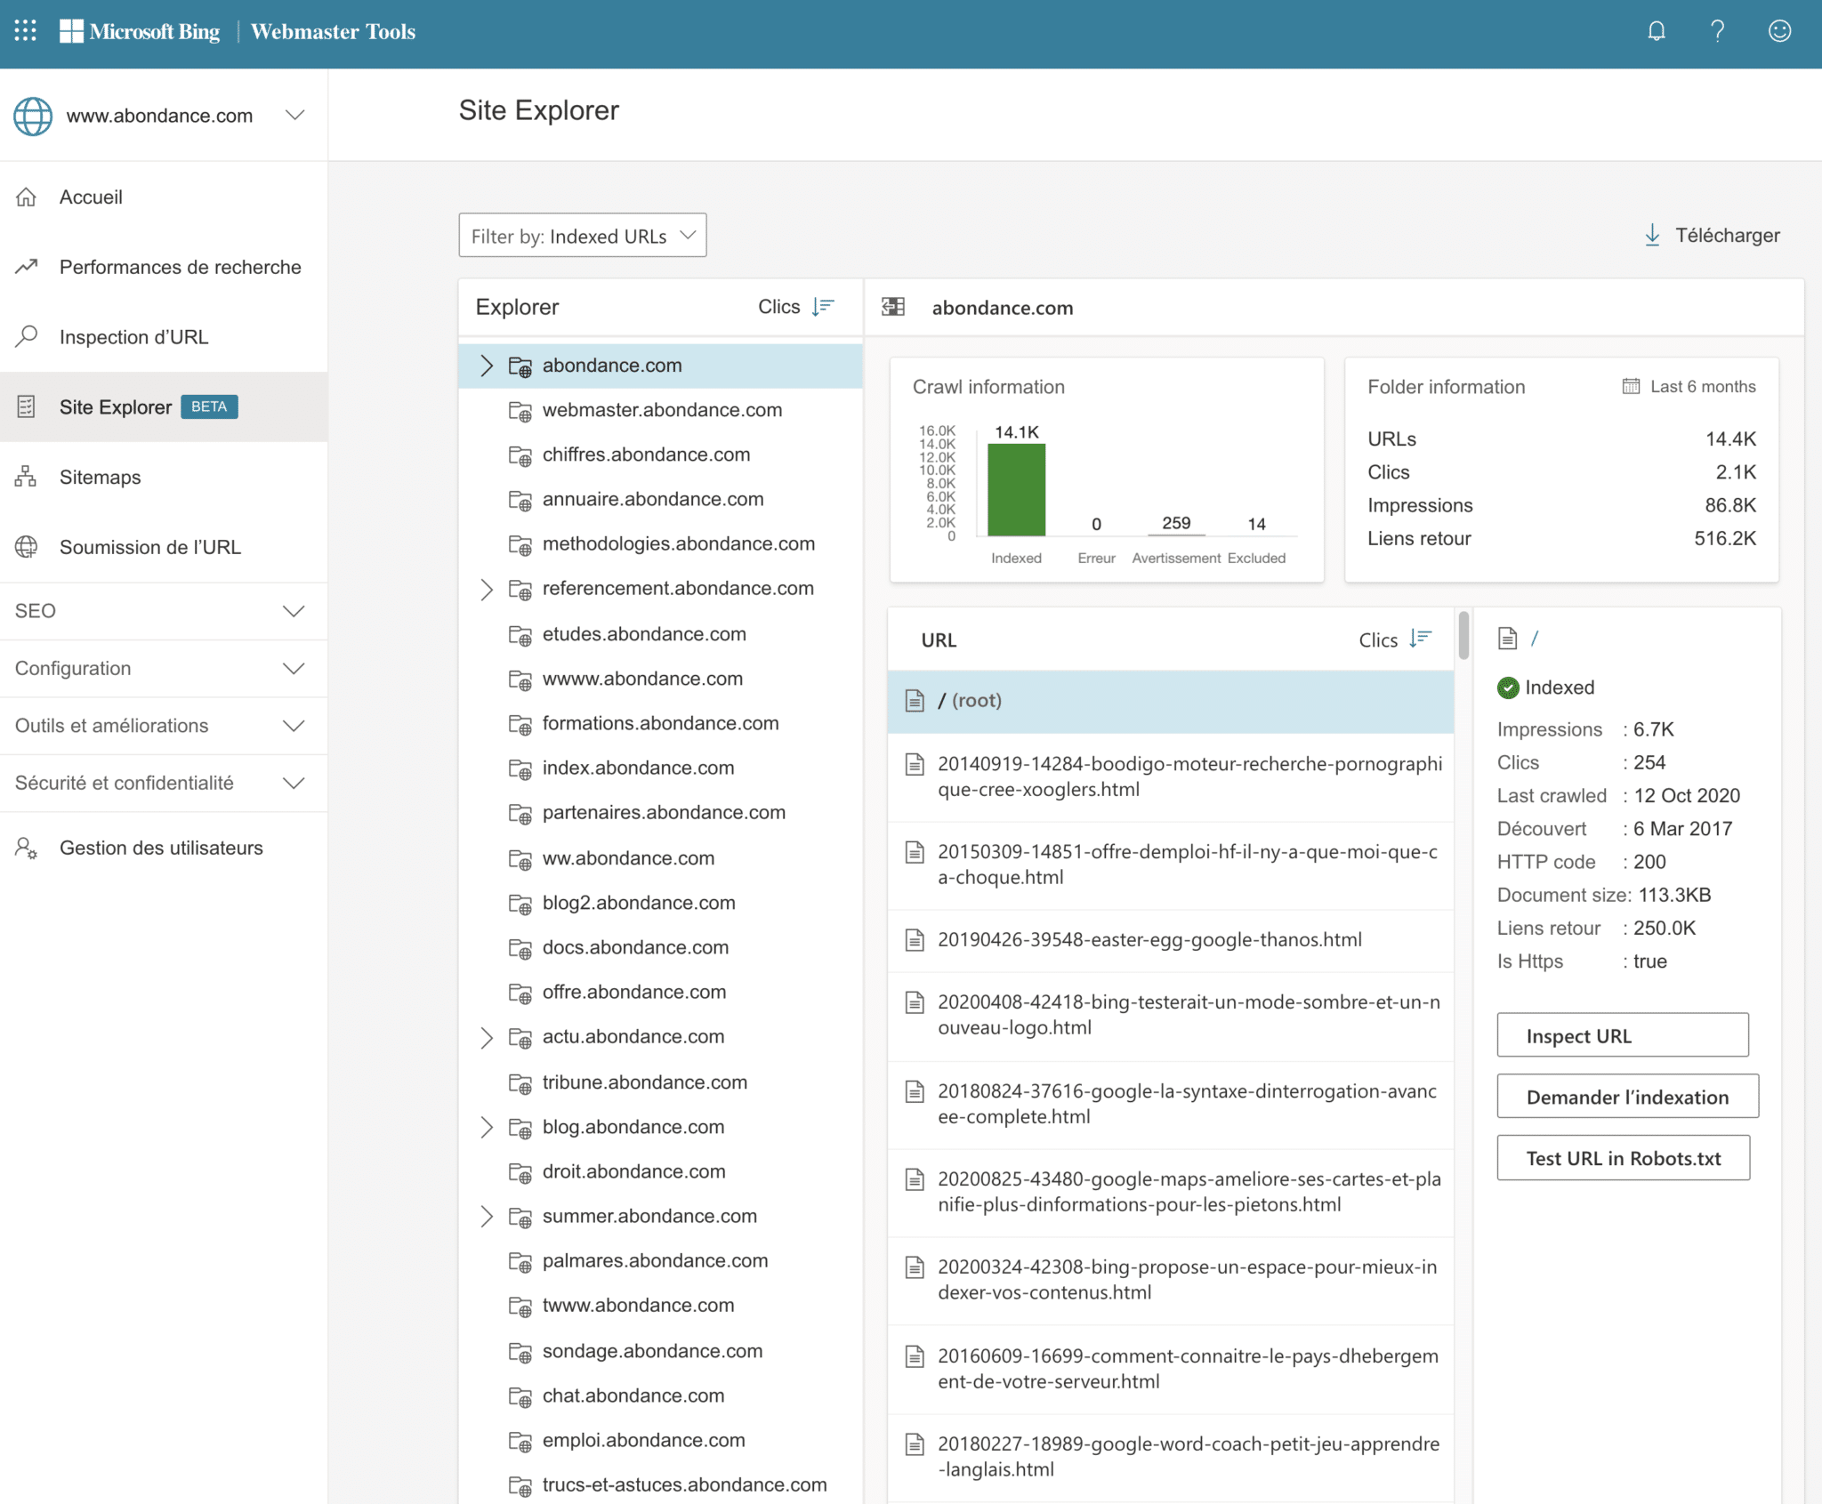This screenshot has width=1822, height=1504.
Task: Click the Inspection d'URL magnifier icon
Action: tap(26, 336)
